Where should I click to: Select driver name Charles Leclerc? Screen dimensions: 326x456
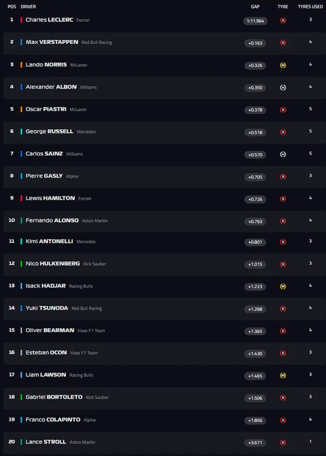coord(49,20)
